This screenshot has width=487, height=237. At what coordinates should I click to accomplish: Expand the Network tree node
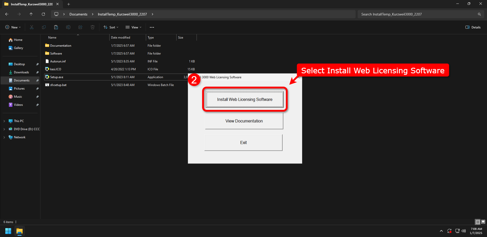tap(4, 137)
